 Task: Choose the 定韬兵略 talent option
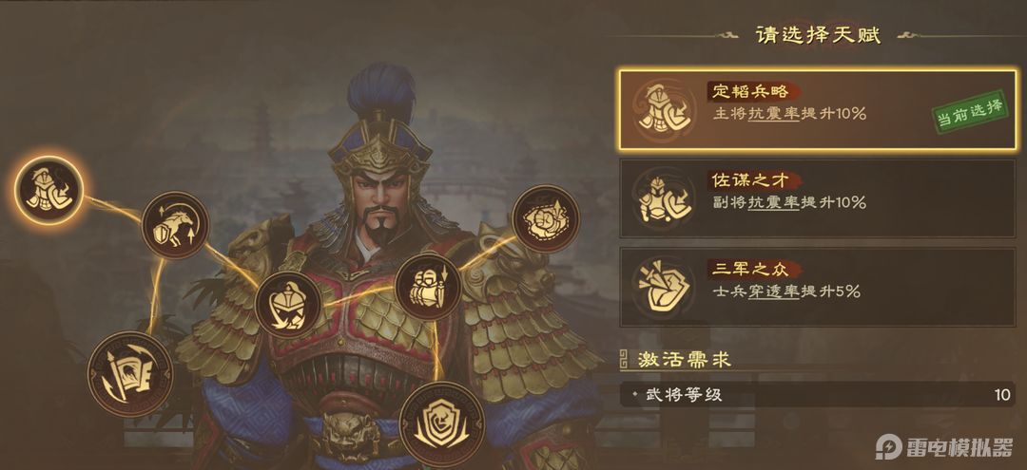(818, 109)
